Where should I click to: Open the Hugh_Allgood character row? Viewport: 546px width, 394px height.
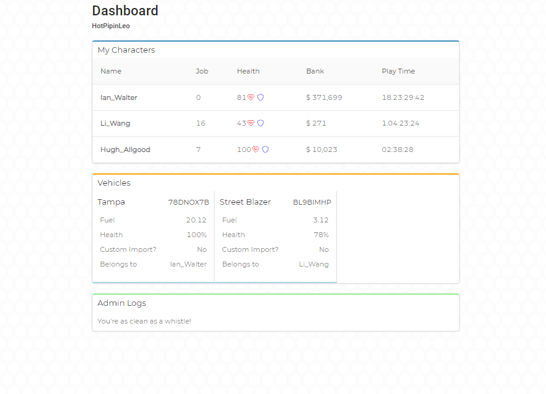[x=276, y=150]
